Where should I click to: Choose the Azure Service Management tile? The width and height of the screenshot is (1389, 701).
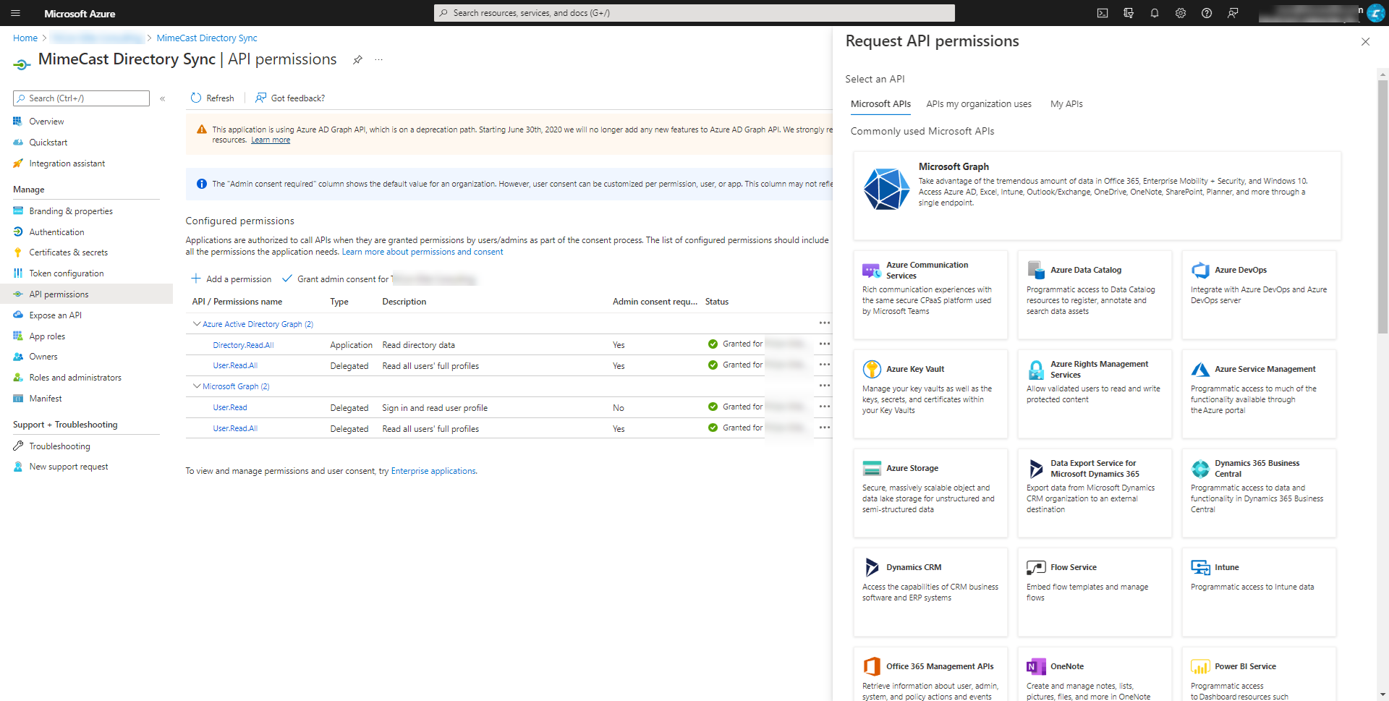1259,394
